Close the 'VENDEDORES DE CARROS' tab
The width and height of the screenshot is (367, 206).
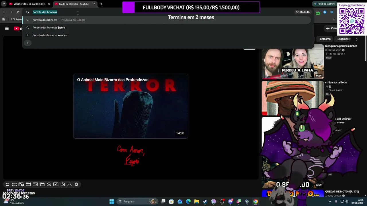tap(49, 4)
